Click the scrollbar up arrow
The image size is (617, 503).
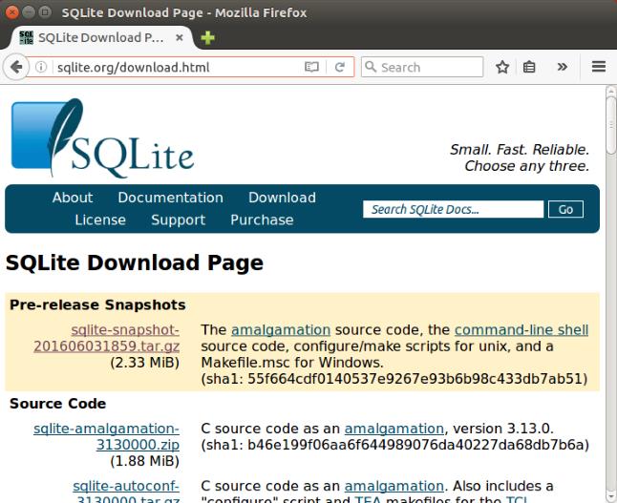tap(610, 92)
